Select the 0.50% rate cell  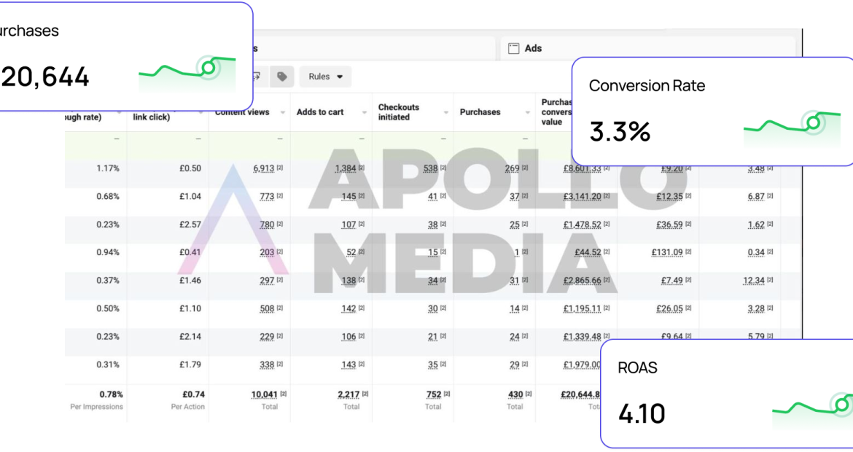[x=108, y=309]
